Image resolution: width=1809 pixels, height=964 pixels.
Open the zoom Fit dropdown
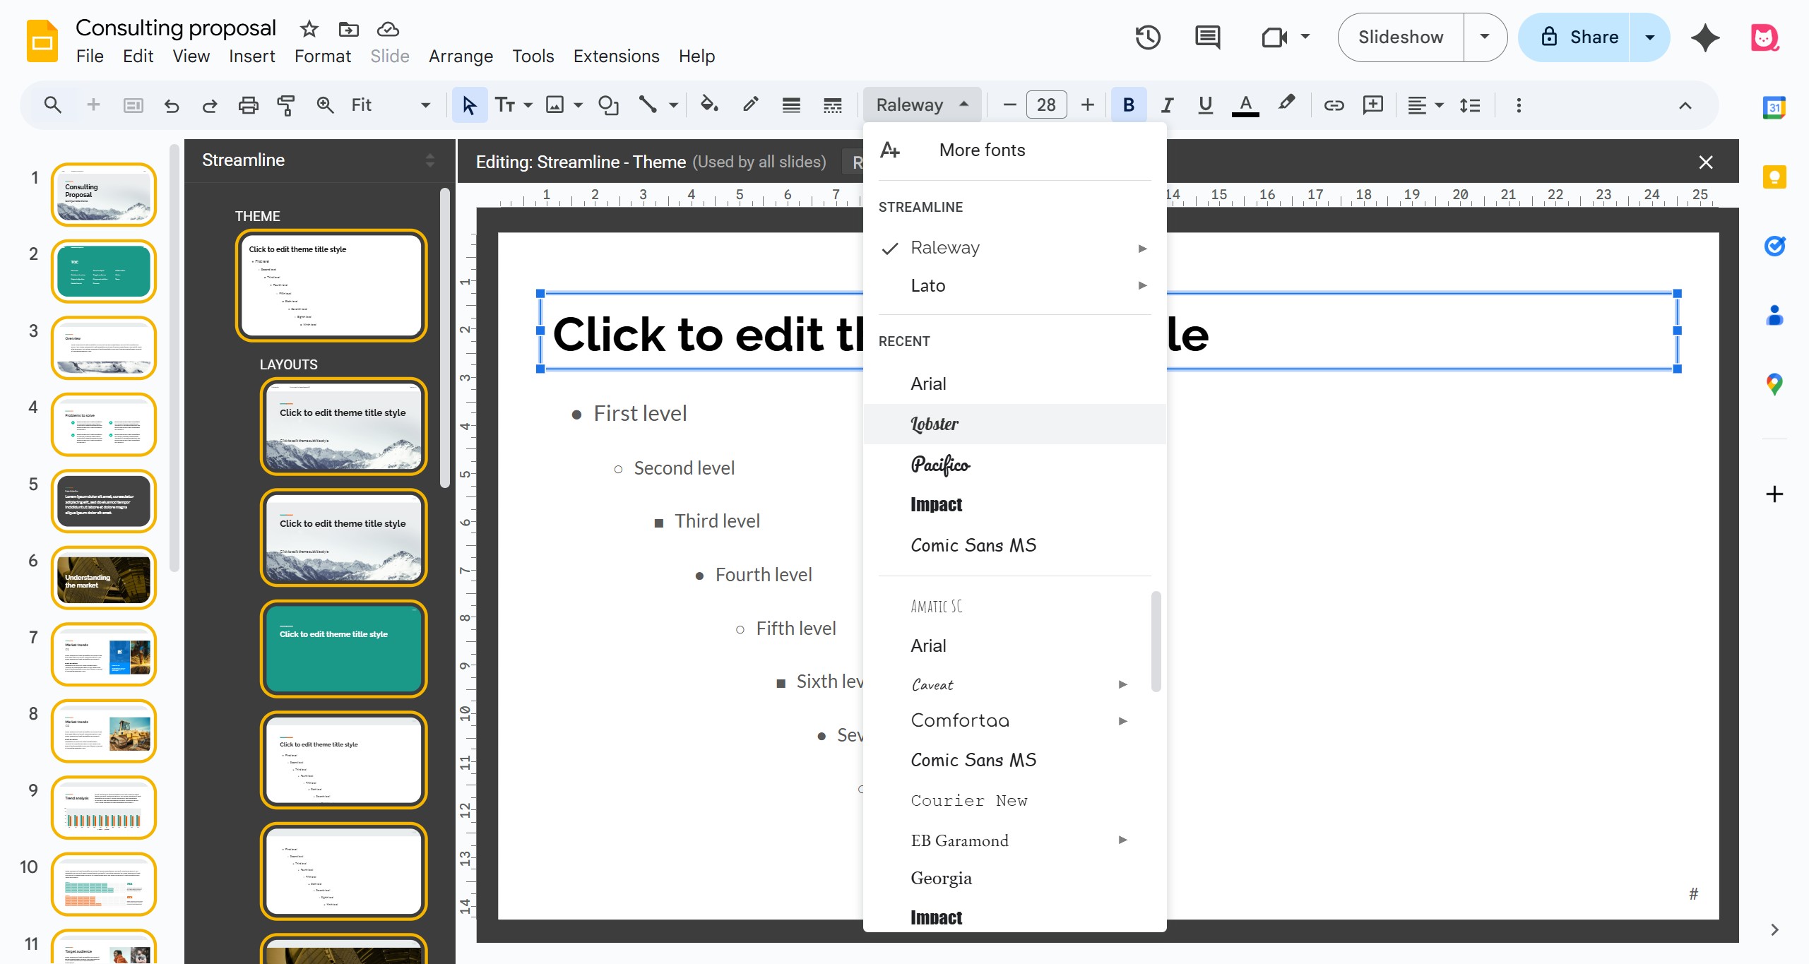[x=389, y=105]
